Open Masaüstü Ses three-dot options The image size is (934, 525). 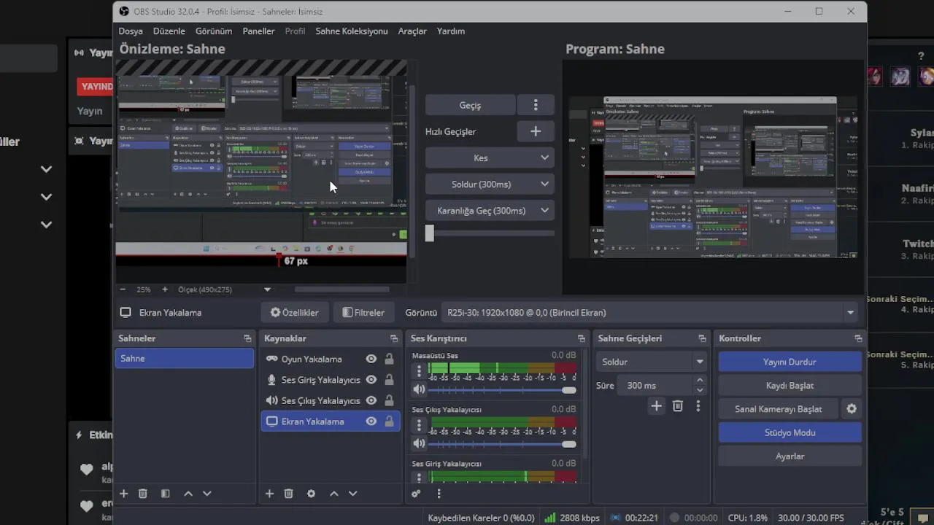point(419,371)
